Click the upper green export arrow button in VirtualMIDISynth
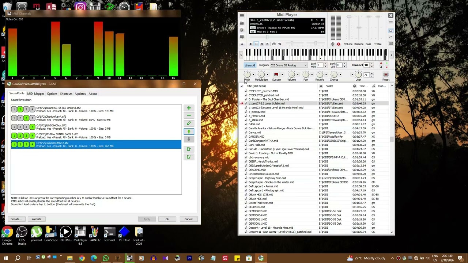This screenshot has height=263, width=468. [x=189, y=149]
